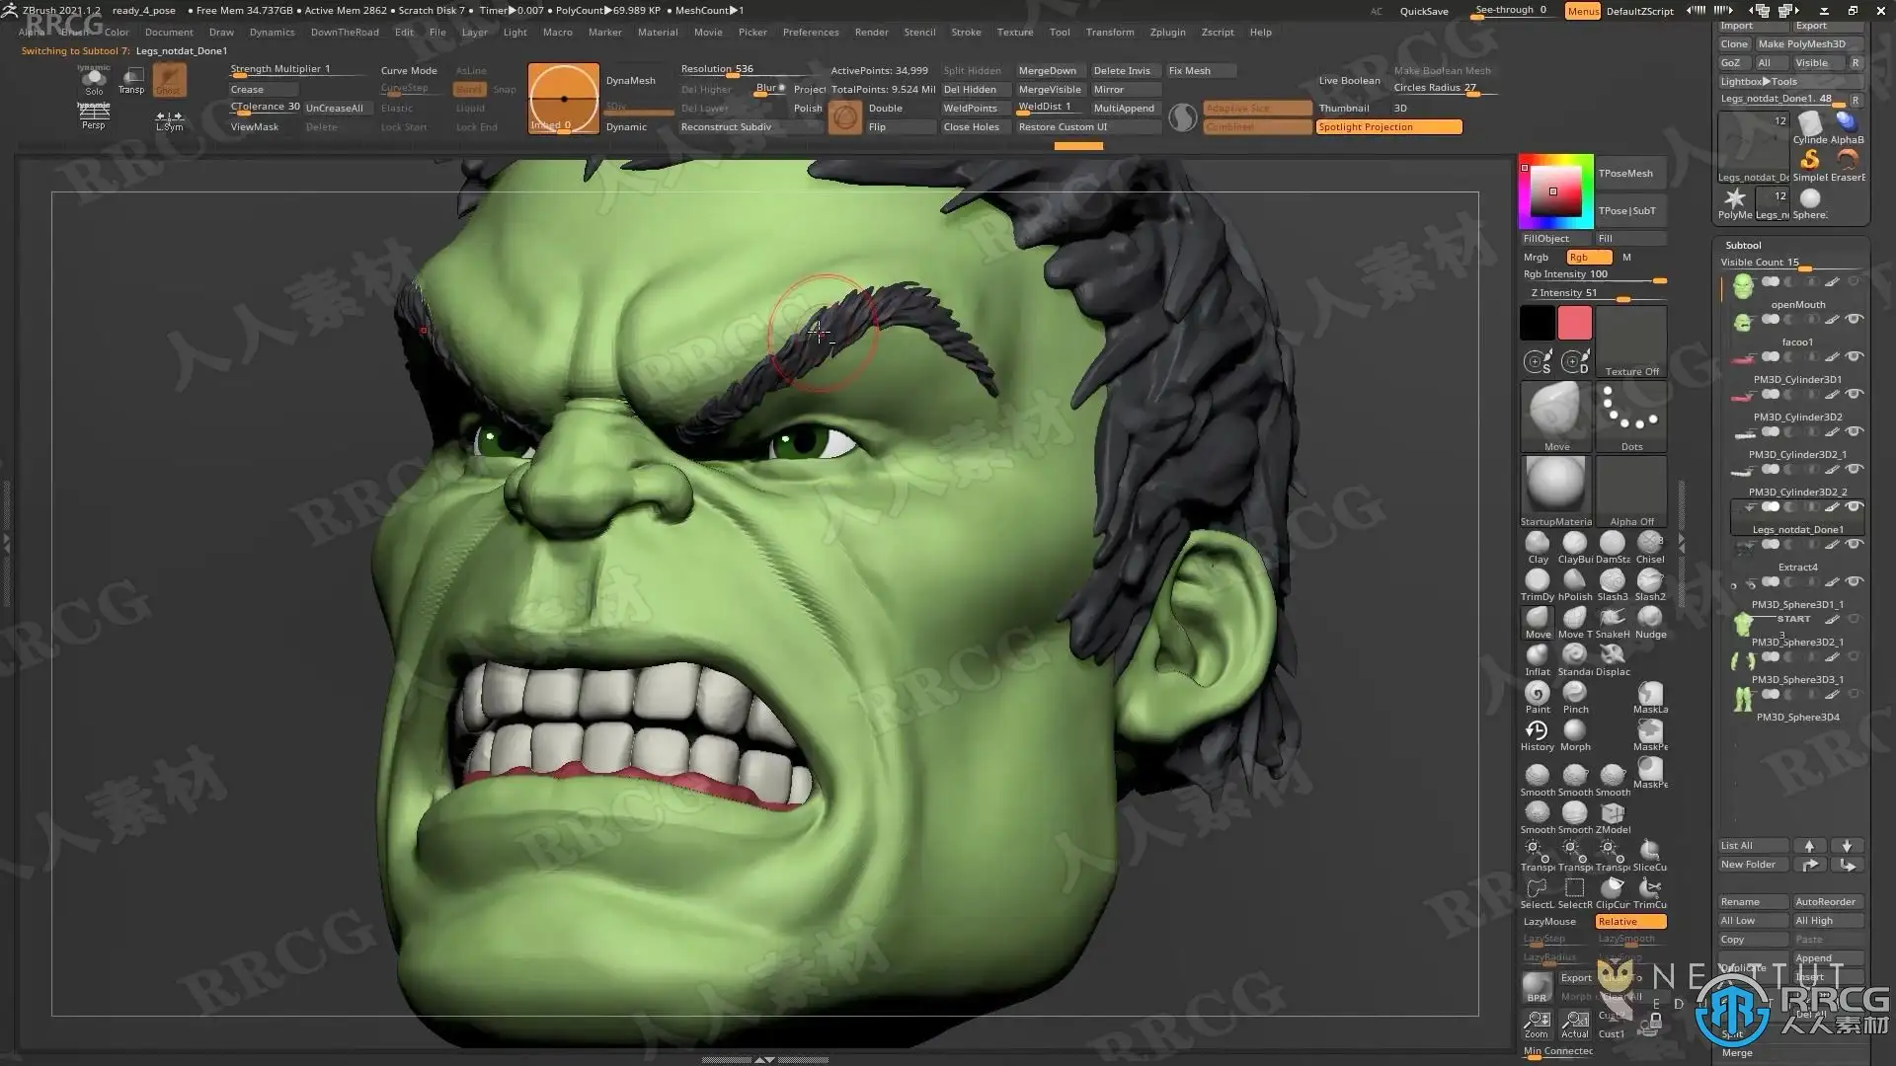Open the Transform menu
Image resolution: width=1896 pixels, height=1066 pixels.
[1110, 33]
